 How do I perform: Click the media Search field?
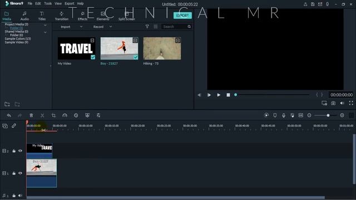(x=174, y=27)
